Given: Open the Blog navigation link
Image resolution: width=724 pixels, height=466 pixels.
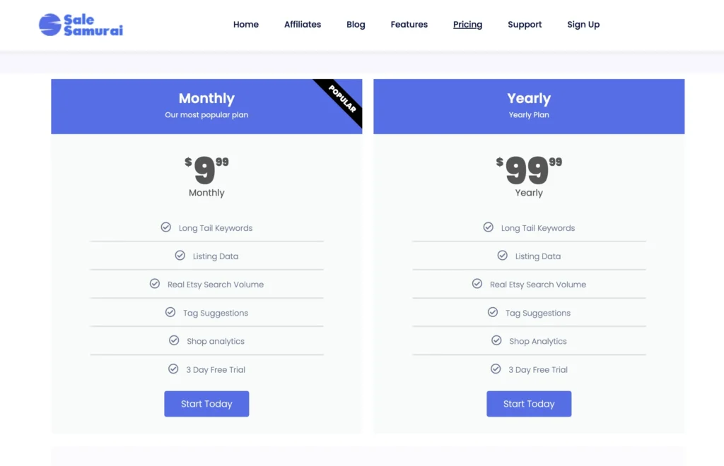Looking at the screenshot, I should coord(356,25).
